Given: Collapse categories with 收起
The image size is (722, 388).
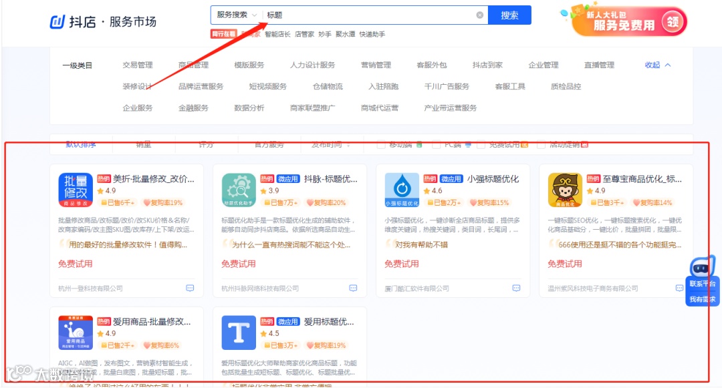Looking at the screenshot, I should [x=658, y=65].
